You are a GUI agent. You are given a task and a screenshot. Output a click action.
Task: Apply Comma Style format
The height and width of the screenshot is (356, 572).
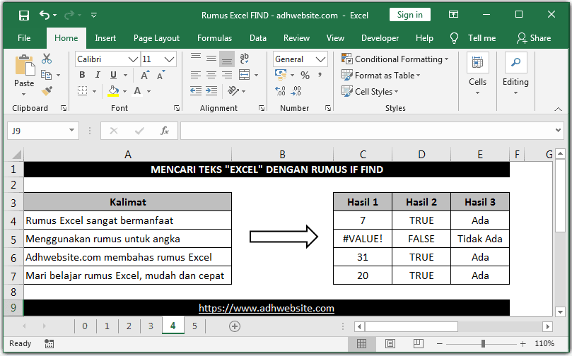(x=320, y=75)
